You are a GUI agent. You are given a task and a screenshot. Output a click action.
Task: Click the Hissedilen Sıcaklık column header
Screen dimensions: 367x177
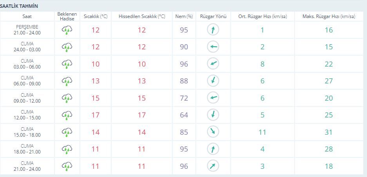coord(142,16)
